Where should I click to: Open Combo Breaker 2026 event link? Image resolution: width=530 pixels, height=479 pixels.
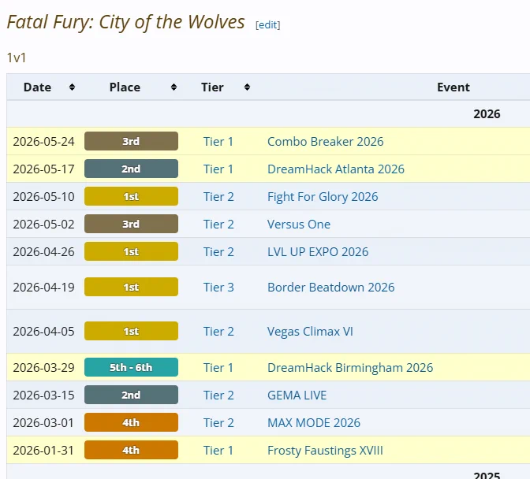[x=325, y=142]
